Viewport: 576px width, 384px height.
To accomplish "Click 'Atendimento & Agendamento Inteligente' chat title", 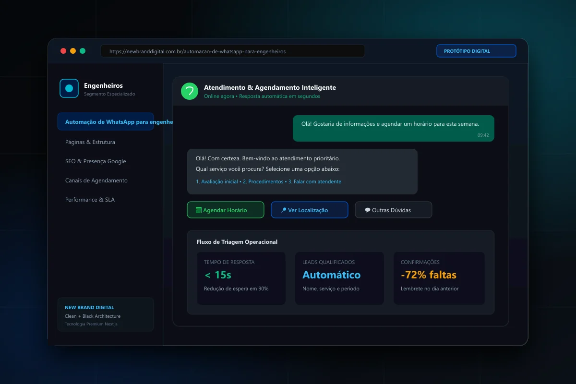I will 270,87.
